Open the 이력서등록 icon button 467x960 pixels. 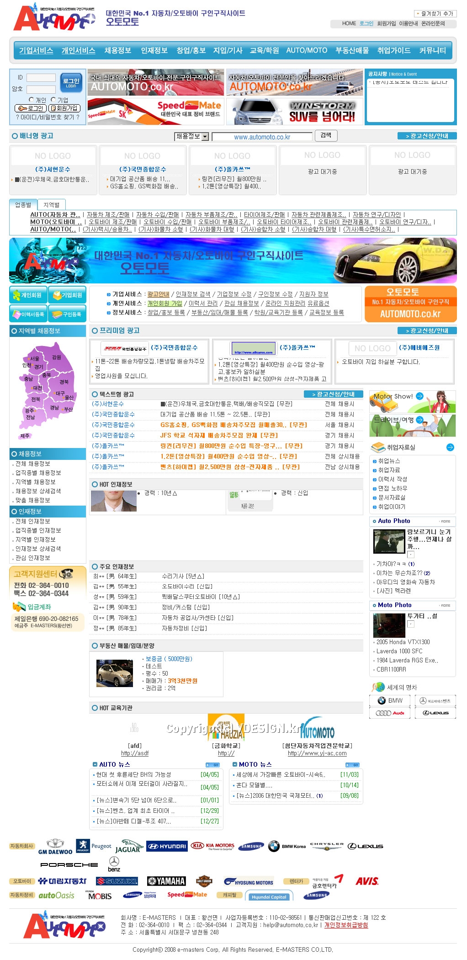pyautogui.click(x=28, y=314)
